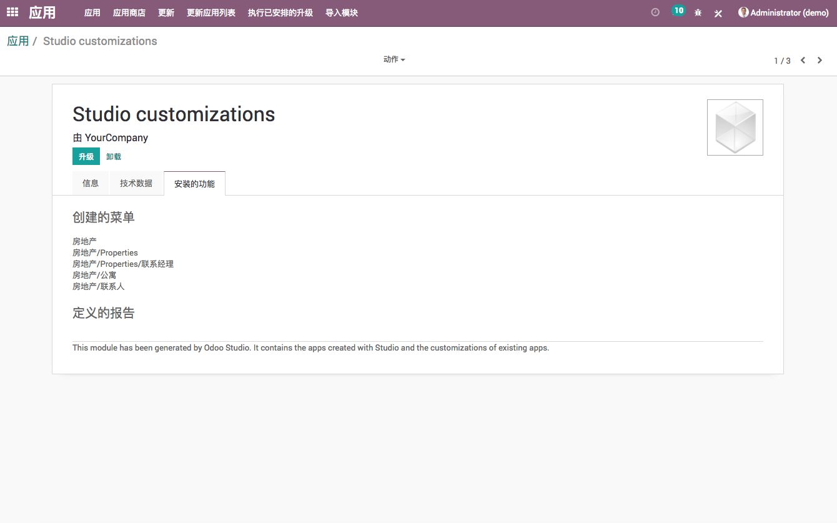
Task: Open 导入模块 menu item
Action: coord(342,13)
